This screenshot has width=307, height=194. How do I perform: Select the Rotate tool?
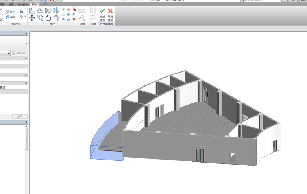tap(48, 18)
